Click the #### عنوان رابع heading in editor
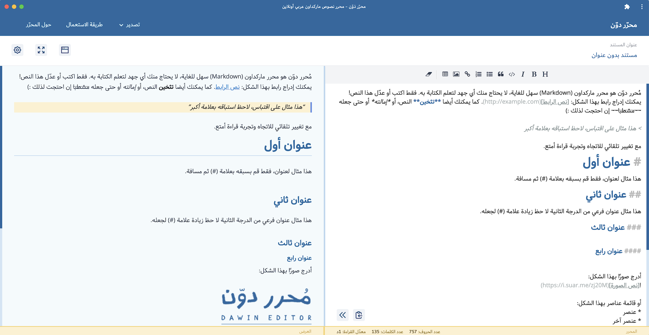The height and width of the screenshot is (335, 649). click(618, 251)
